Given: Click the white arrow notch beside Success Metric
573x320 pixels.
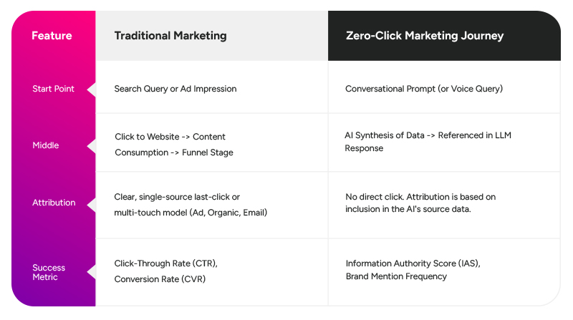Looking at the screenshot, I should [91, 273].
